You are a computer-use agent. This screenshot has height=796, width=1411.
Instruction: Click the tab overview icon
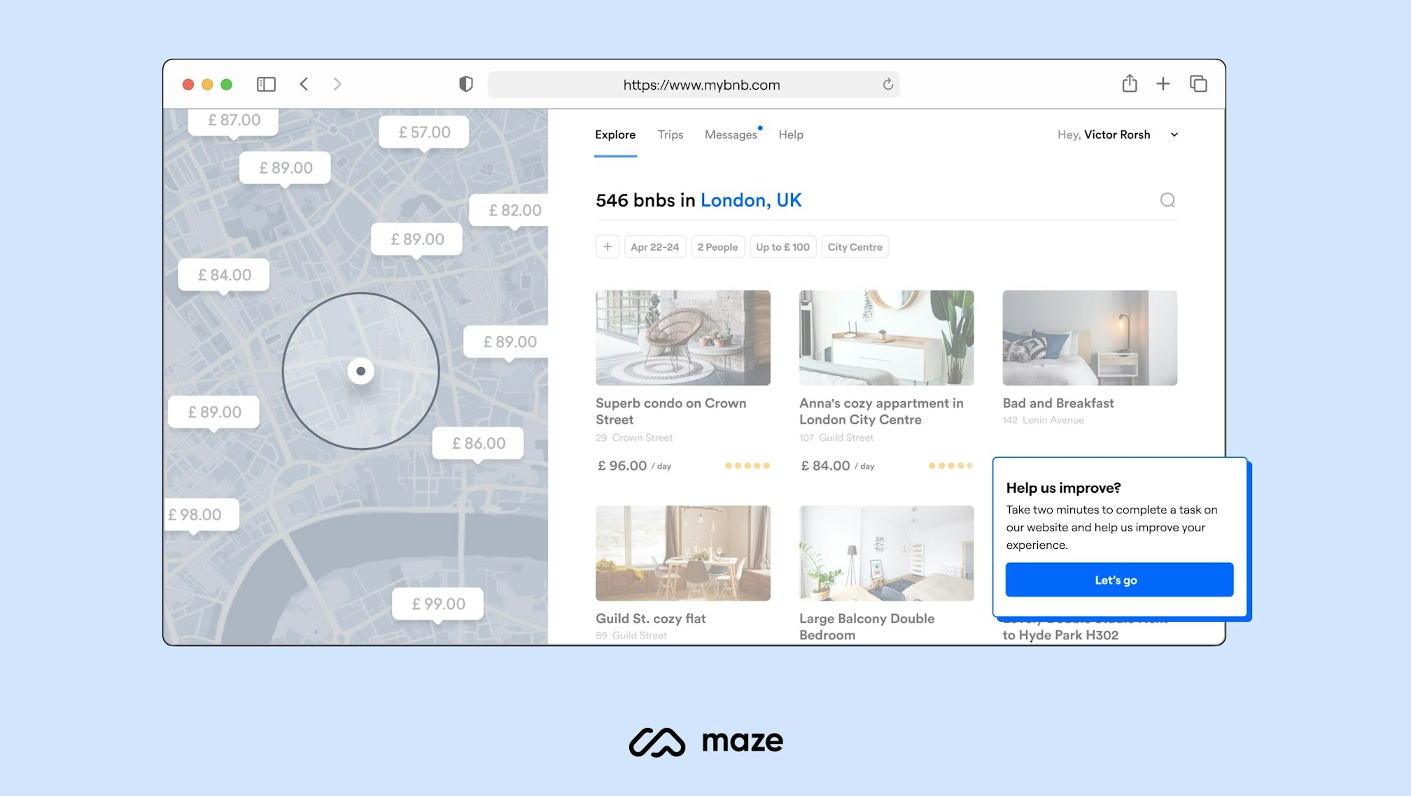tap(1198, 83)
